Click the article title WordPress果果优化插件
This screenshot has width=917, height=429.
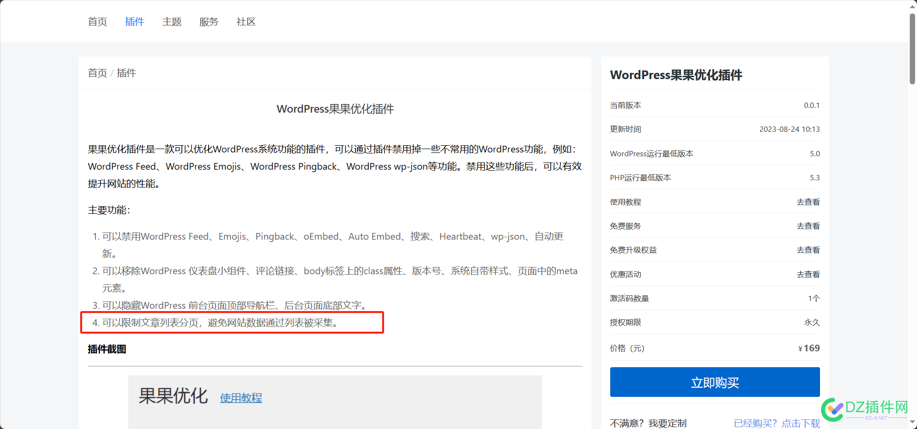pos(335,109)
